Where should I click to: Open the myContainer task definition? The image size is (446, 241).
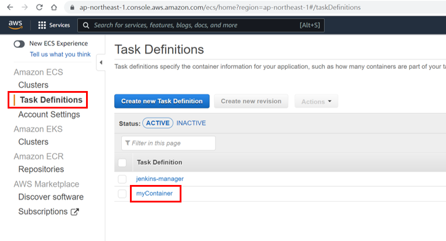(x=155, y=193)
